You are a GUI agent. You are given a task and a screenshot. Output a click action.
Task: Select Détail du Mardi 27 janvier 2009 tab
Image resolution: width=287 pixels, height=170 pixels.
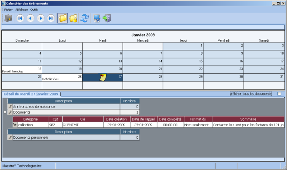pyautogui.click(x=31, y=94)
